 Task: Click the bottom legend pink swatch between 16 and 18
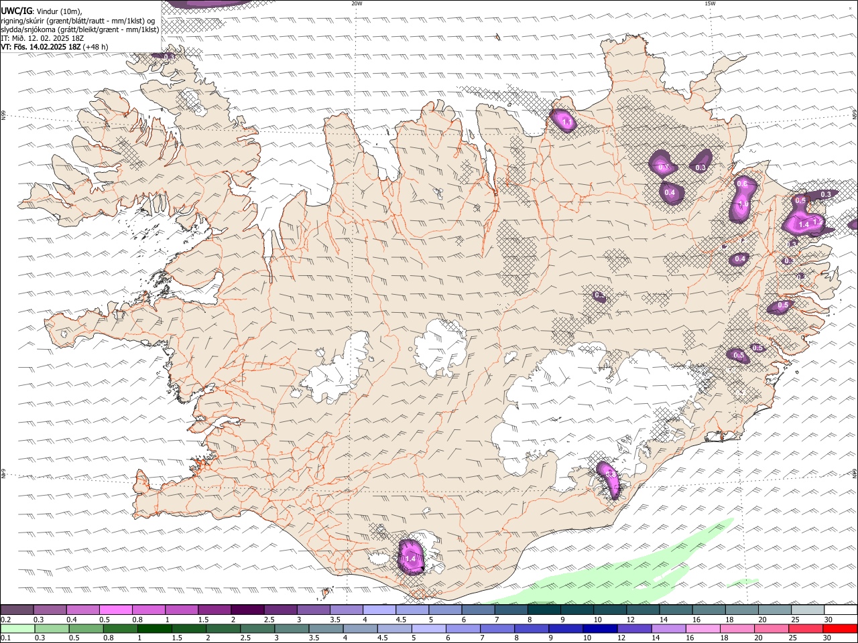coord(702,629)
